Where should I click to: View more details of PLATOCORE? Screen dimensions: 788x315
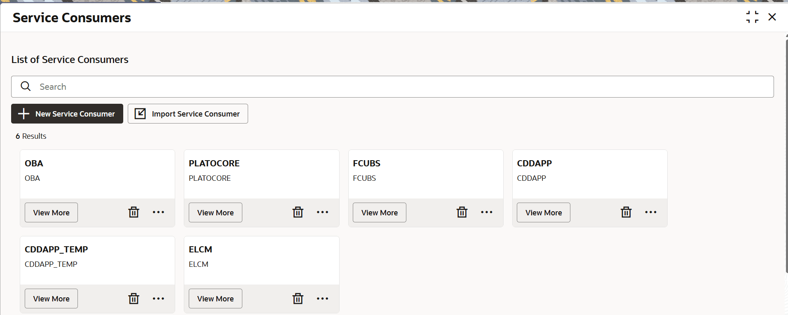pos(216,212)
